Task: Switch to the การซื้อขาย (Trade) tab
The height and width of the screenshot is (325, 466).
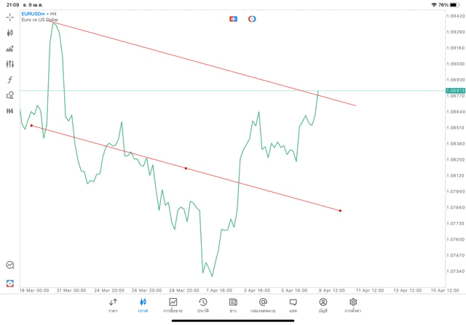Action: pyautogui.click(x=173, y=305)
